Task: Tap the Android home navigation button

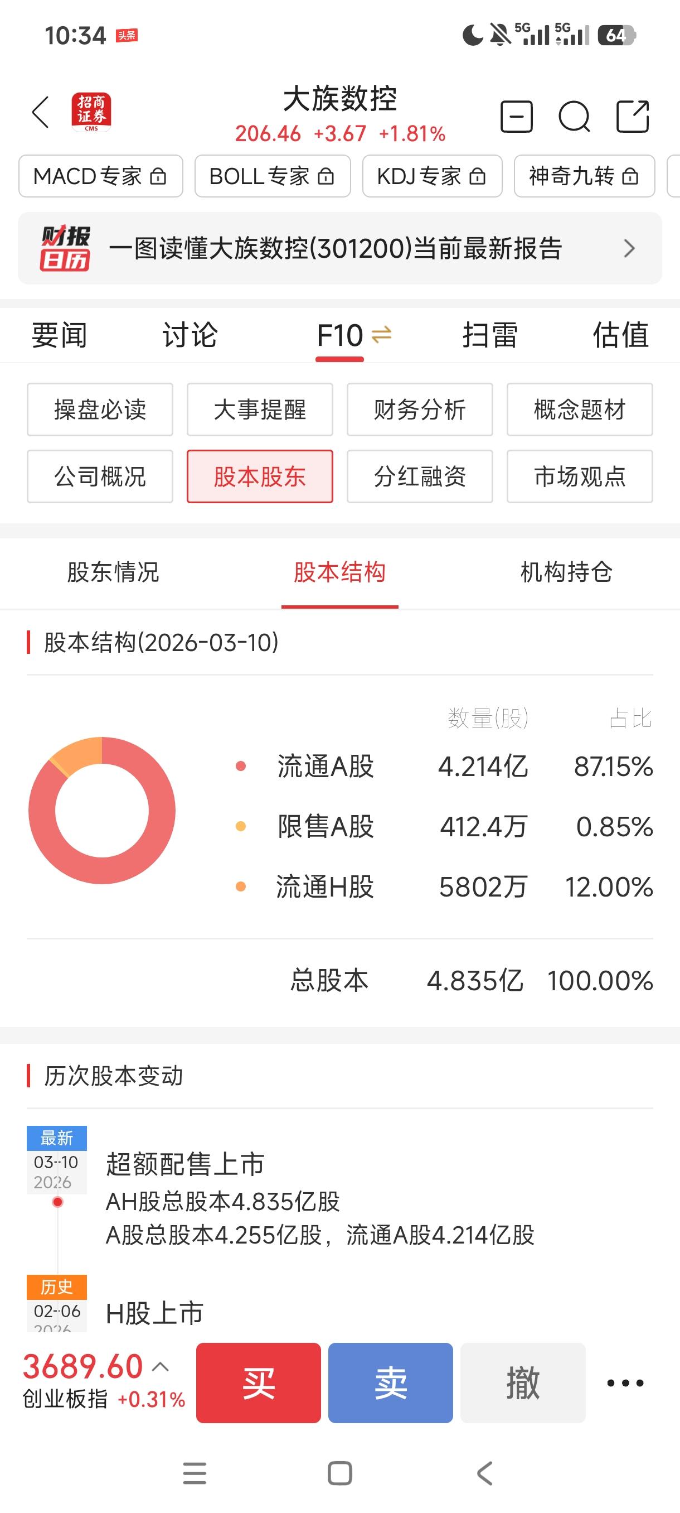Action: click(x=339, y=1473)
